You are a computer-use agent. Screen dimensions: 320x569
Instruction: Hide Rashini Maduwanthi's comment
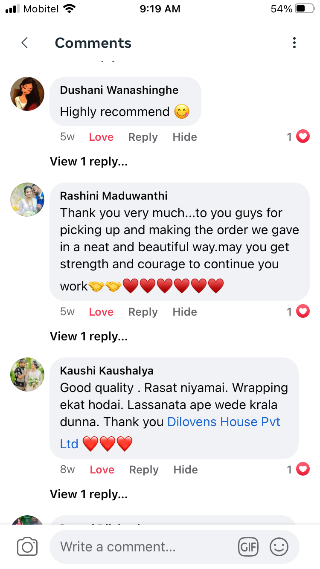coord(185,312)
